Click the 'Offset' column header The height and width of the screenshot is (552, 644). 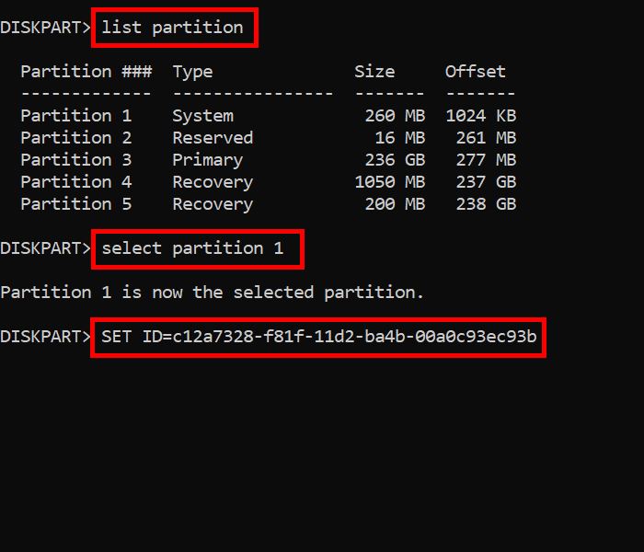476,72
